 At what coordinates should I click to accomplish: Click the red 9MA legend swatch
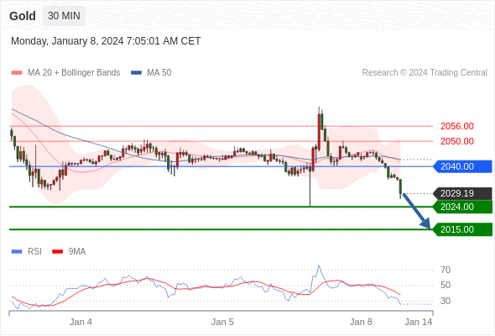[57, 252]
